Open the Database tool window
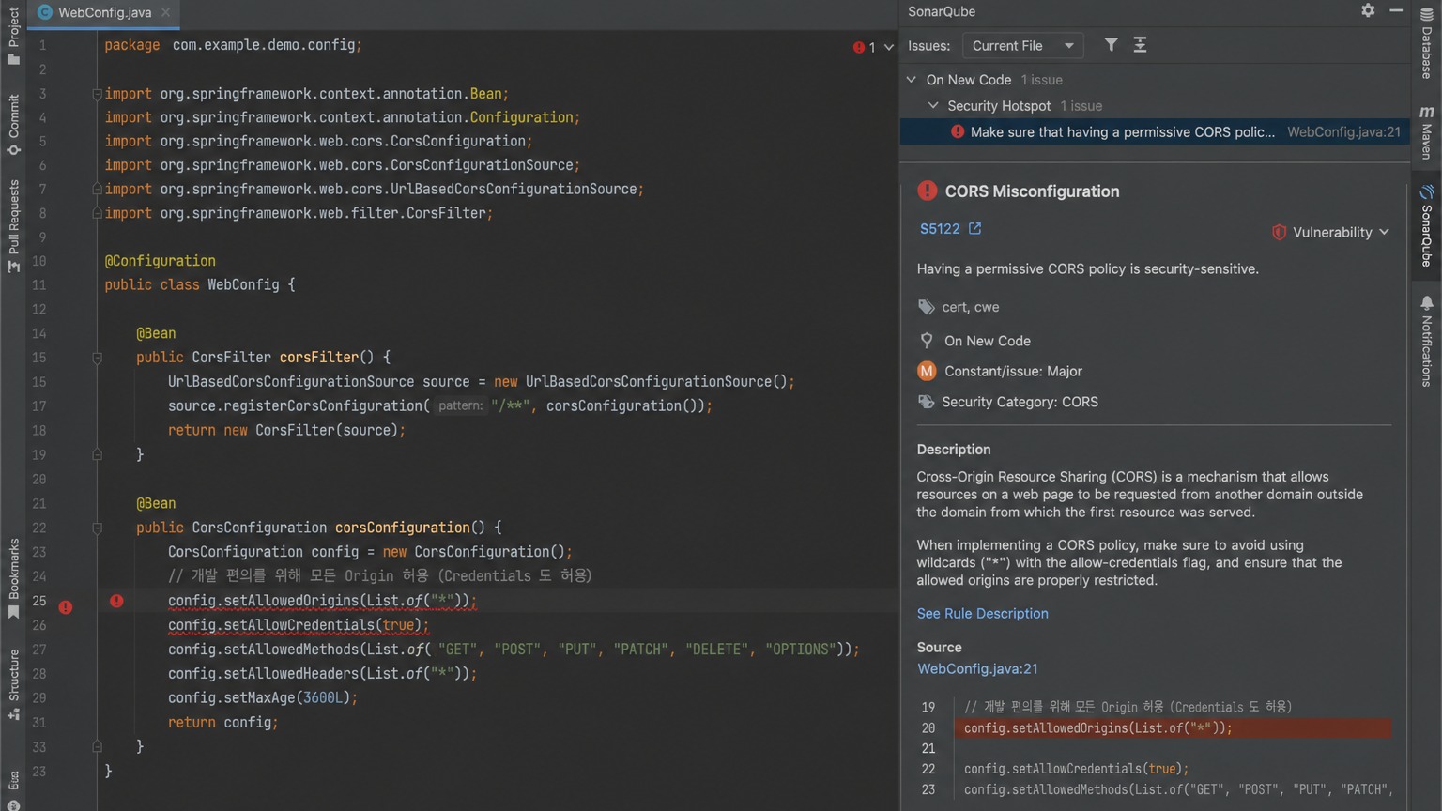Viewport: 1442px width, 811px height. coord(1426,43)
